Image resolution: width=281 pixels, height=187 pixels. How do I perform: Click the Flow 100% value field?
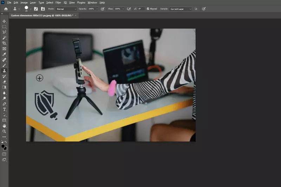(118, 9)
